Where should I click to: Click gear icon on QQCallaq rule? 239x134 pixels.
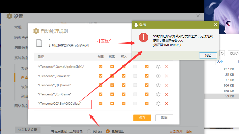pos(158,104)
